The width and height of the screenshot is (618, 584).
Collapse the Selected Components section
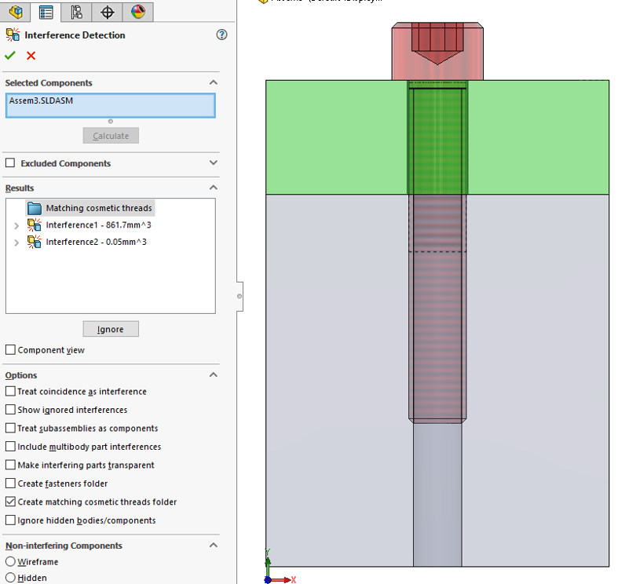[214, 82]
